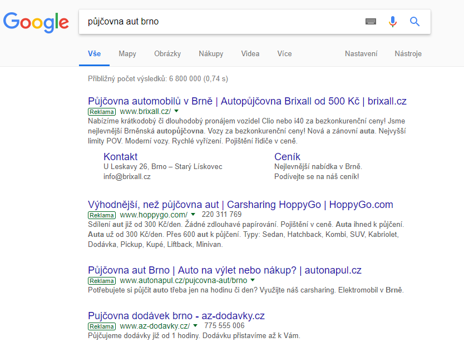The image size is (464, 347).
Task: Click phone number 775 555 006
Action: 224,325
